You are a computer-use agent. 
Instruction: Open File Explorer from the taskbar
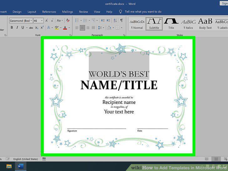[x=9, y=166]
